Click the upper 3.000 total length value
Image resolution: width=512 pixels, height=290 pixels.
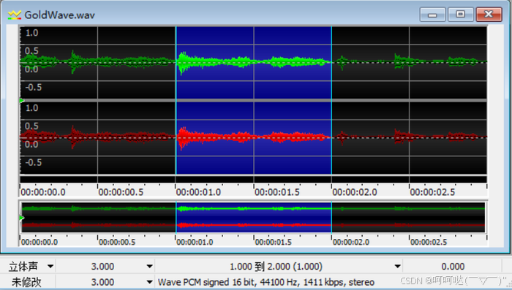pos(102,267)
